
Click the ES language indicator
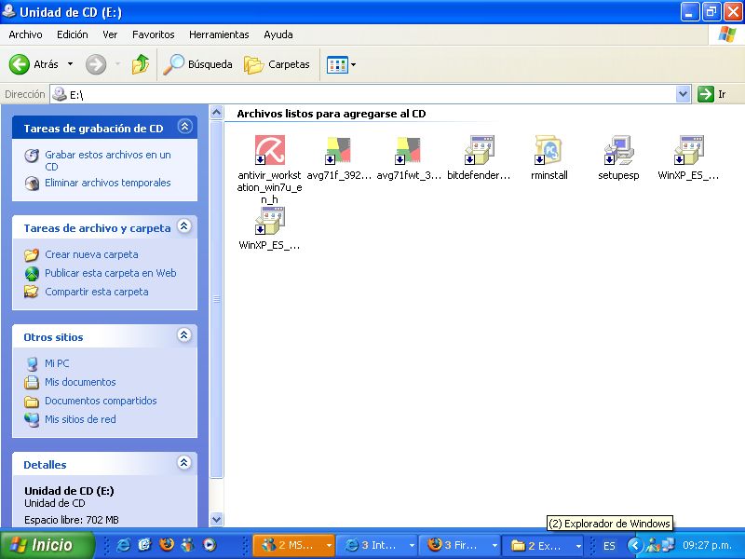click(x=609, y=546)
